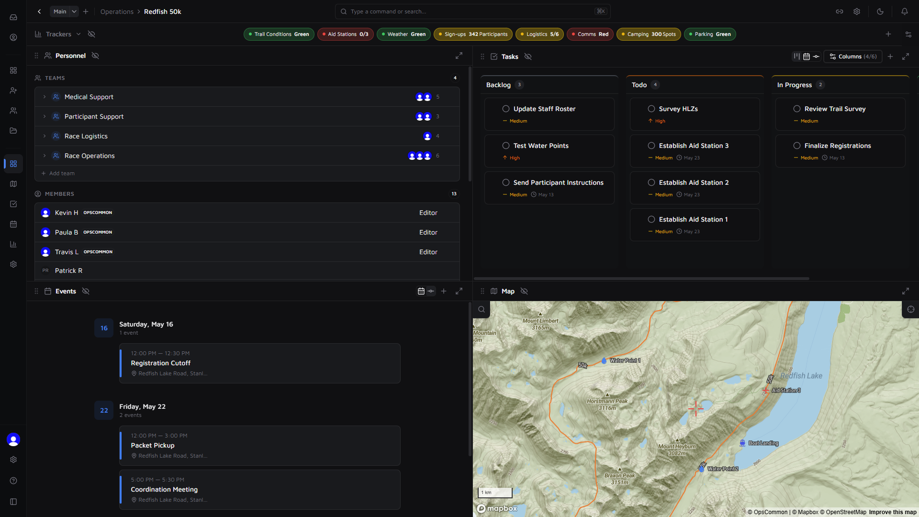This screenshot has width=919, height=517.
Task: Open the people icon in sidebar
Action: [13, 111]
